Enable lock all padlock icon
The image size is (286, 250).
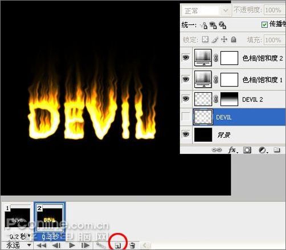pos(234,39)
